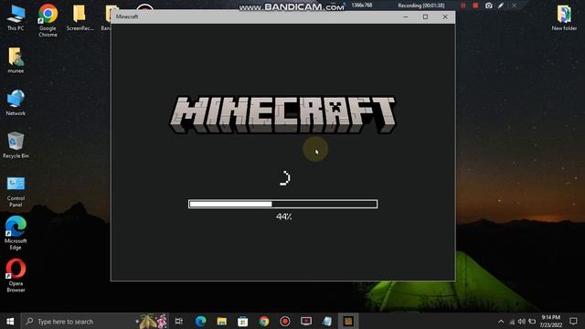Click the moth search highlight image in taskbar
585x329 pixels.
(x=153, y=321)
